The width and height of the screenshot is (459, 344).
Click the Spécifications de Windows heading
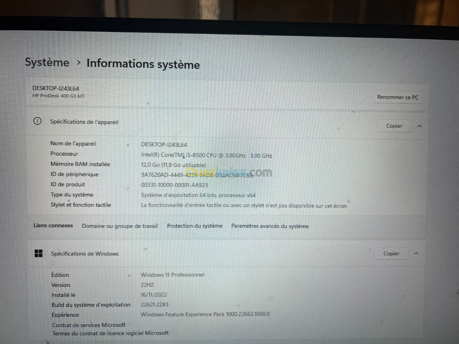(x=85, y=254)
